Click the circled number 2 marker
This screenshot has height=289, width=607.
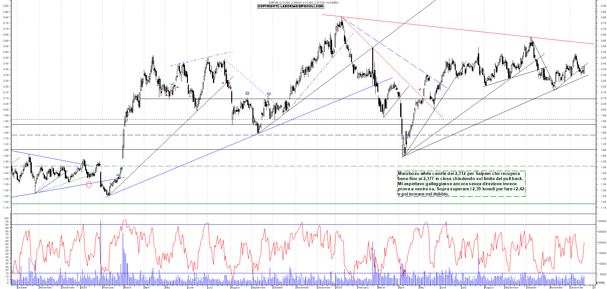269,94
